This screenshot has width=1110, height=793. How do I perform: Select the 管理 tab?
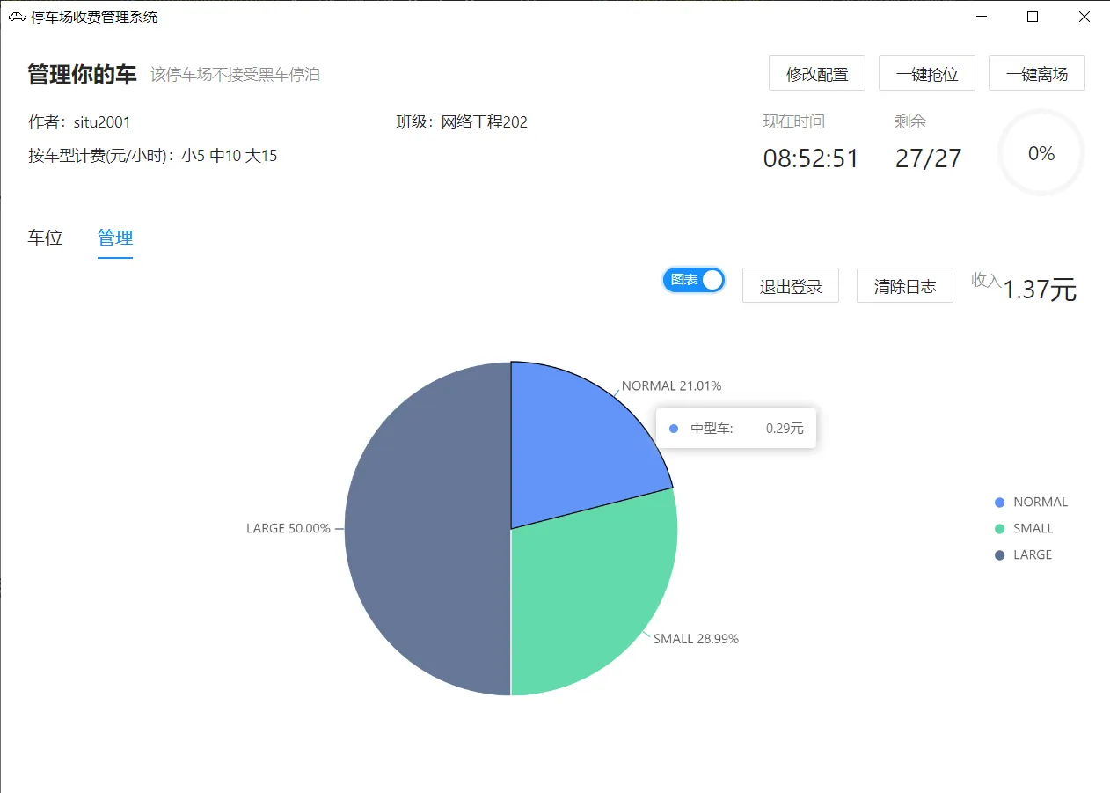coord(114,238)
